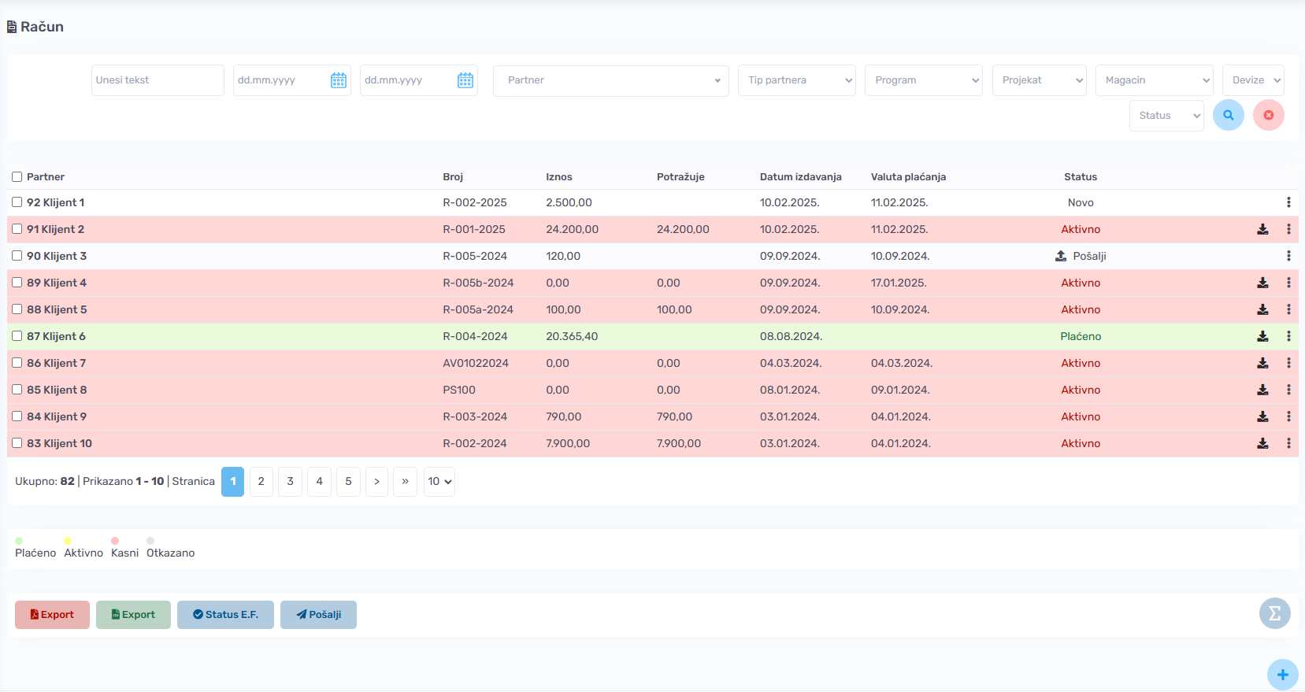
Task: Click the green Plaćeno legend dot
Action: pyautogui.click(x=19, y=541)
